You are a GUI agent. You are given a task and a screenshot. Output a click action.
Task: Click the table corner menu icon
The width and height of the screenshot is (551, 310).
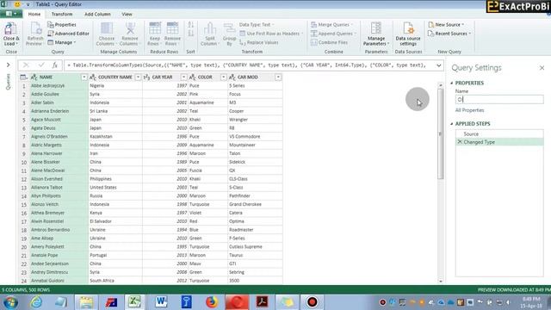pos(23,77)
